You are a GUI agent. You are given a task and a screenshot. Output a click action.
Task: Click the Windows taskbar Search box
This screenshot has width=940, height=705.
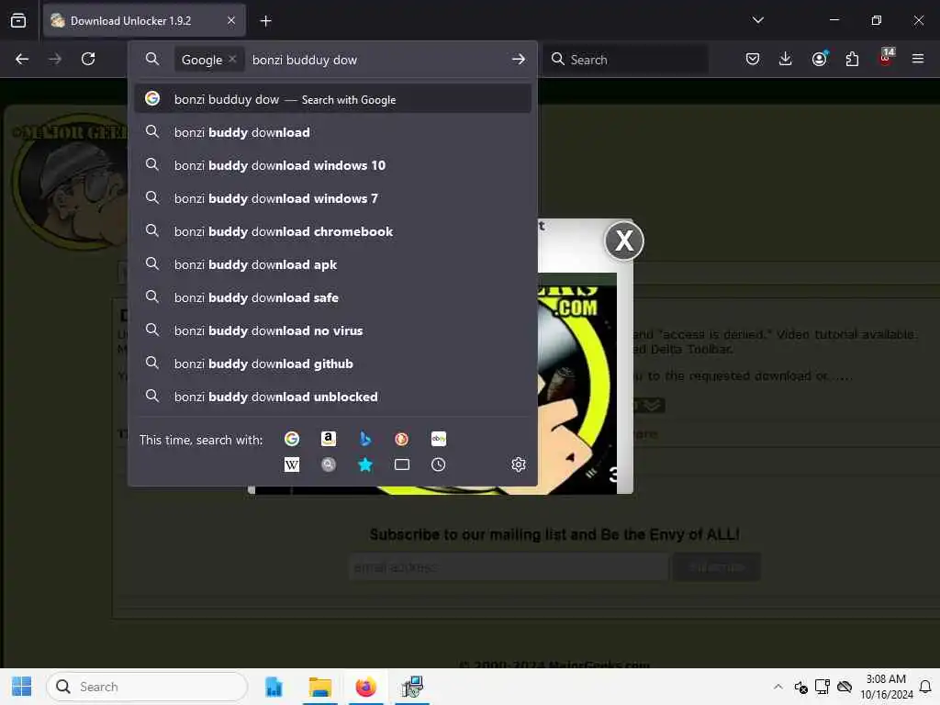click(x=147, y=687)
